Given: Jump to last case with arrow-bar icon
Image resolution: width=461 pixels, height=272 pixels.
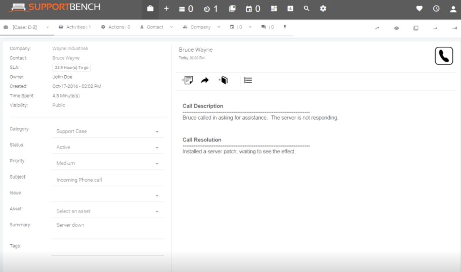Looking at the screenshot, I should 454,28.
